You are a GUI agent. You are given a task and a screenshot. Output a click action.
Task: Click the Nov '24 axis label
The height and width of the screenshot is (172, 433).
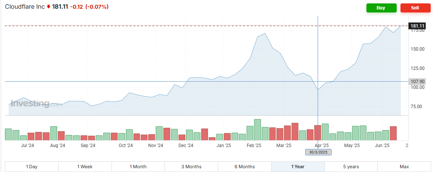click(156, 145)
